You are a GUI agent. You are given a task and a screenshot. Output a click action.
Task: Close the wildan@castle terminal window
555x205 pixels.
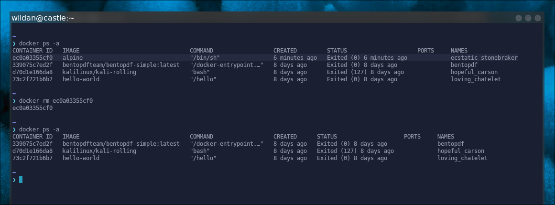[x=537, y=18]
